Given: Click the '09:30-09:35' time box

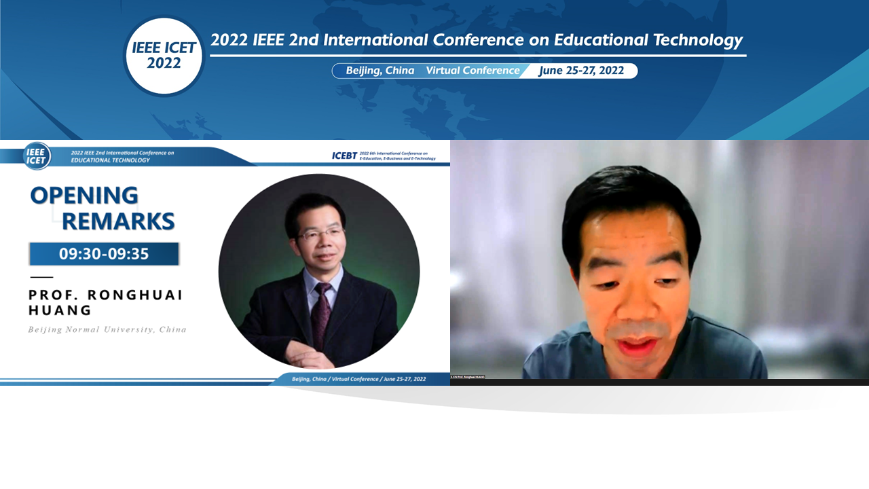Looking at the screenshot, I should pyautogui.click(x=104, y=254).
